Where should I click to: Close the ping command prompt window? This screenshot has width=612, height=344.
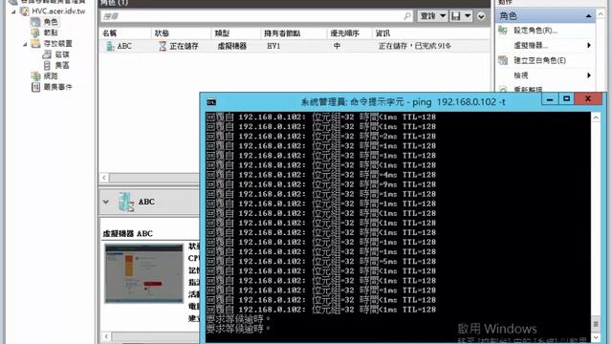pos(588,99)
